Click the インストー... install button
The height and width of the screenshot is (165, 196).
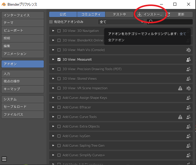click(x=150, y=14)
